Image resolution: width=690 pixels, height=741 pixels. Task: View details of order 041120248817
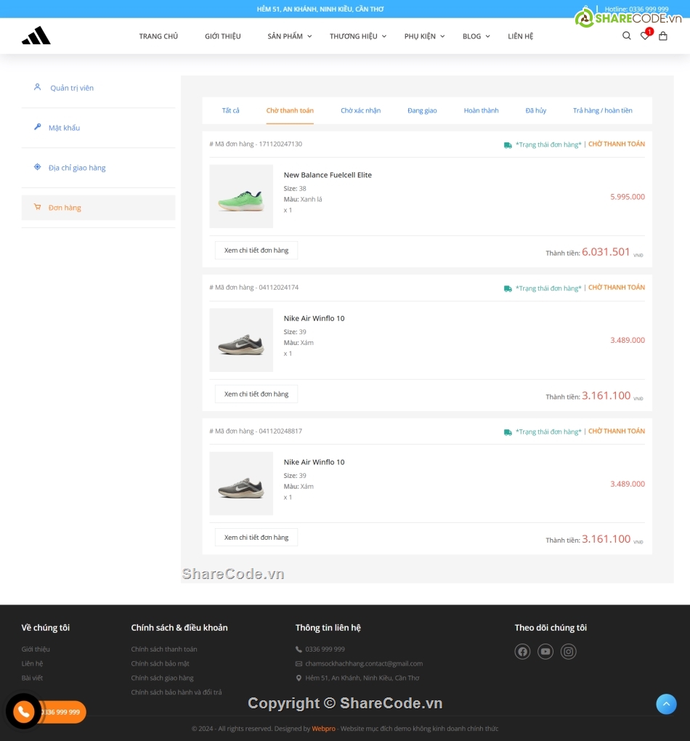click(256, 538)
